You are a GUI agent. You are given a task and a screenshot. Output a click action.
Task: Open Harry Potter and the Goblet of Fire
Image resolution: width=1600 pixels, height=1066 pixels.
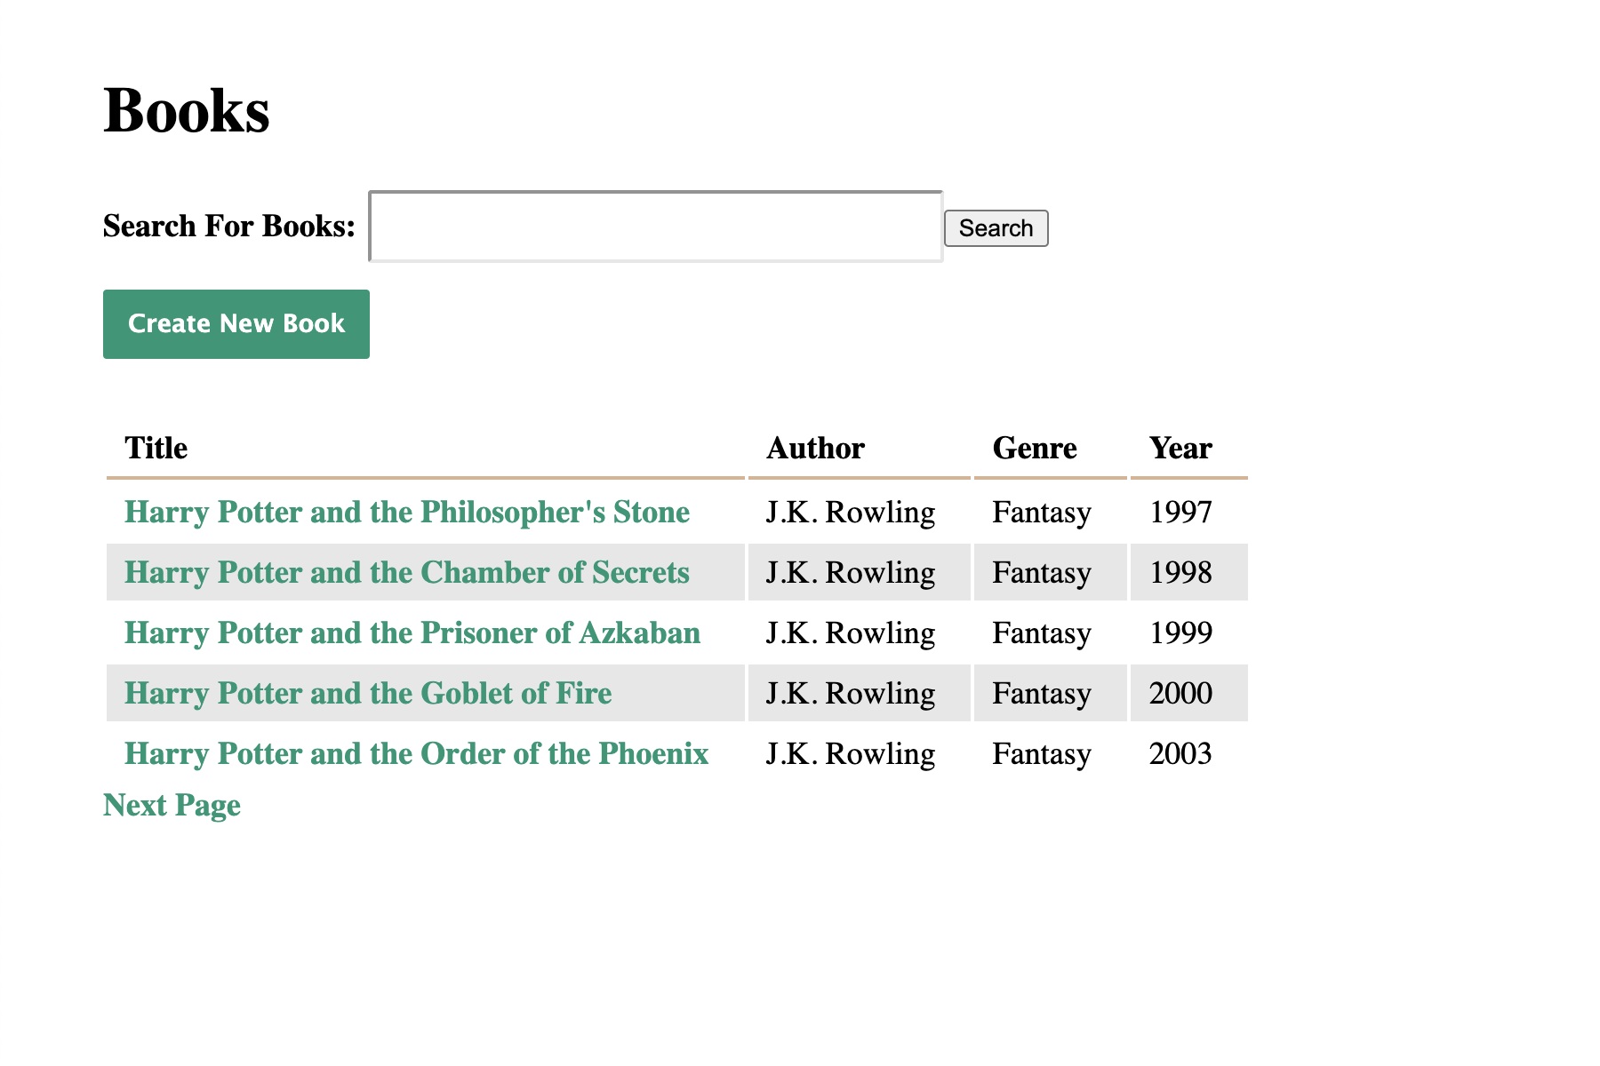click(x=368, y=694)
